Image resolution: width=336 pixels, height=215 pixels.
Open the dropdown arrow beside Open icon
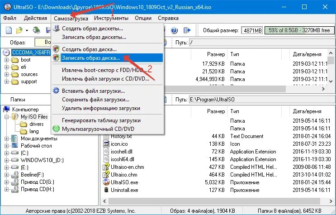[27, 30]
